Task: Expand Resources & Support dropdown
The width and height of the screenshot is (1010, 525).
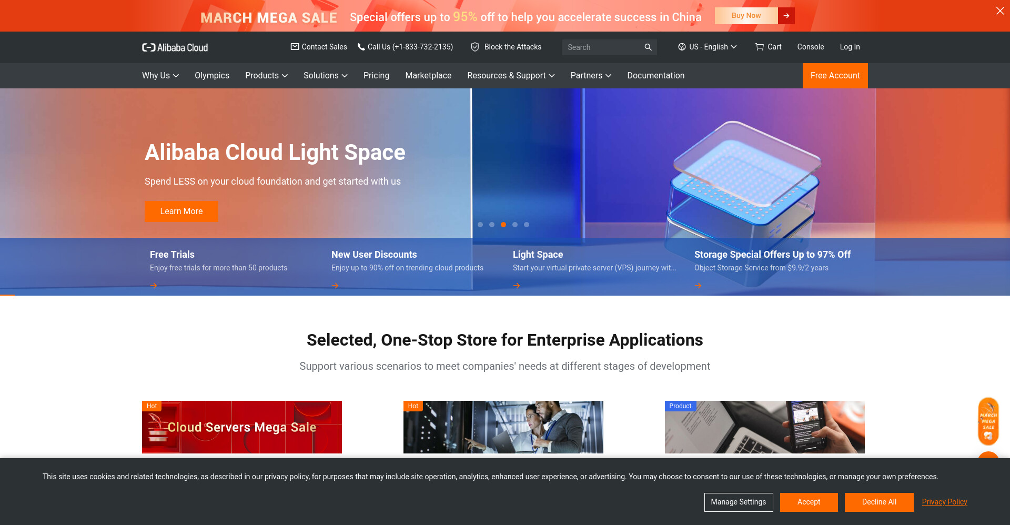Action: click(511, 76)
